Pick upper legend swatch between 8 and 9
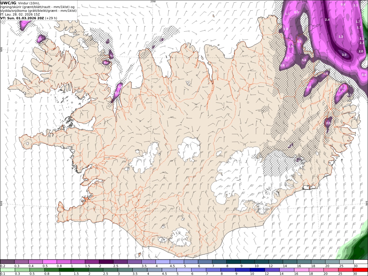This screenshot has width=368, height=276. 233,262
